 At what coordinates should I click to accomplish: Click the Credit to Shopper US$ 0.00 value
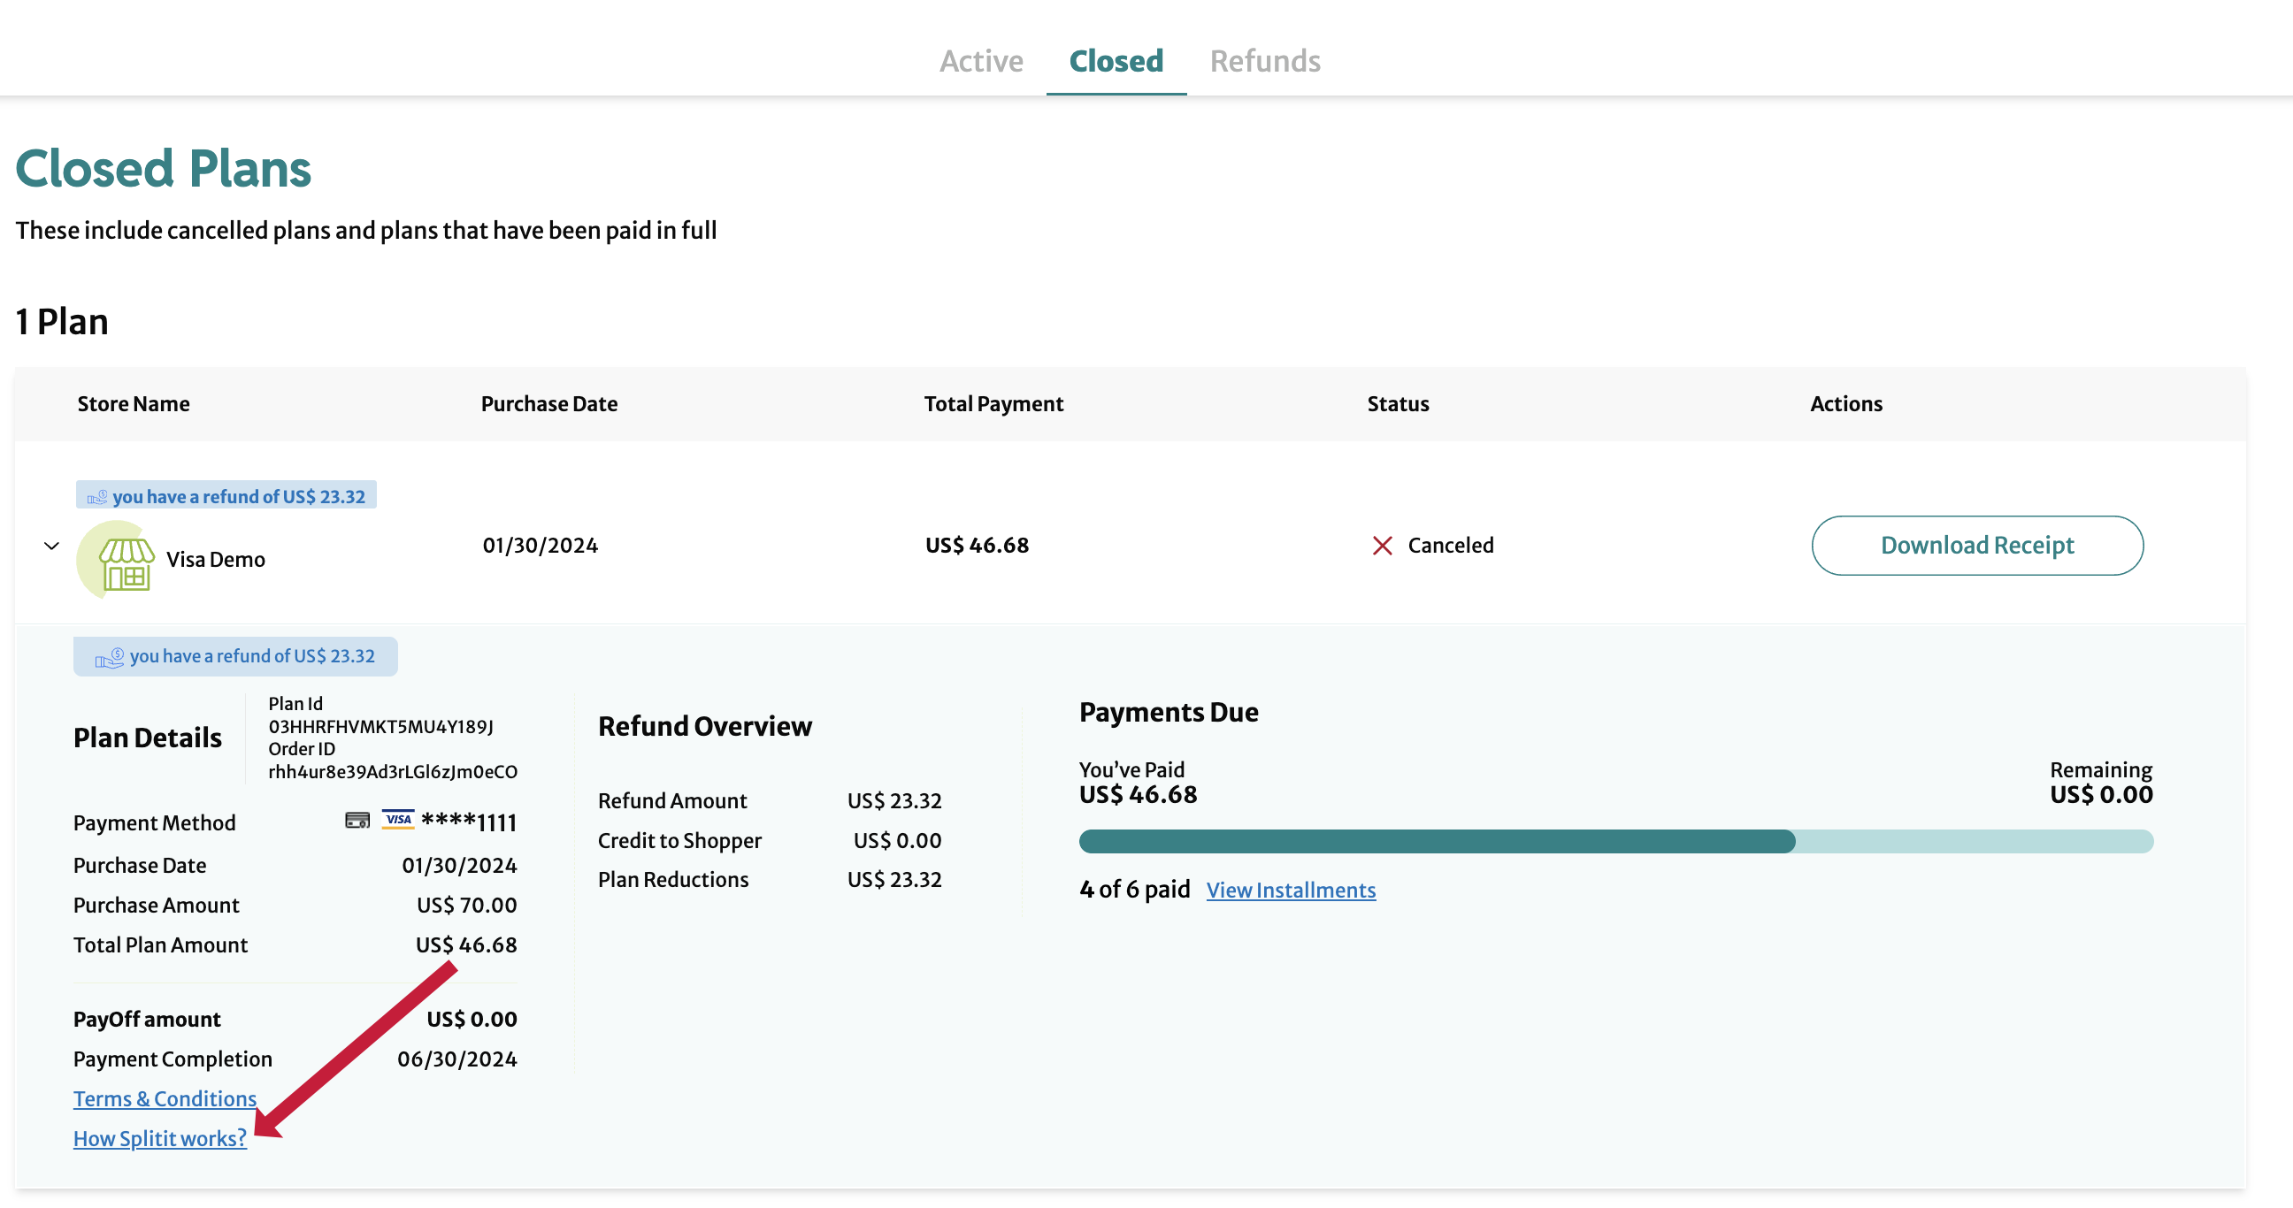[x=897, y=841]
